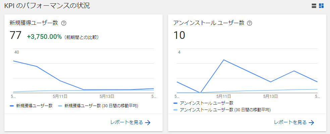Open help for 新規獲得ユーザー数
330x134 pixels.
click(x=64, y=23)
